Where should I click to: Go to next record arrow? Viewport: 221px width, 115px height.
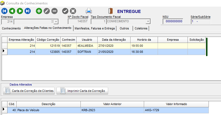click(20, 11)
